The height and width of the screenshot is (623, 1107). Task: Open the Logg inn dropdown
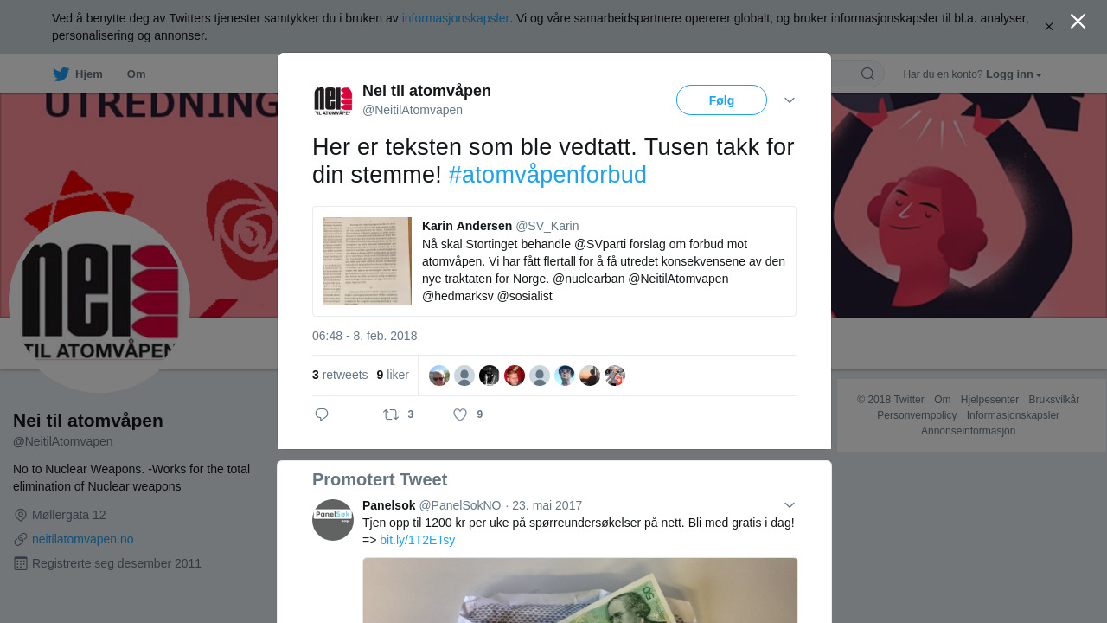(1014, 74)
